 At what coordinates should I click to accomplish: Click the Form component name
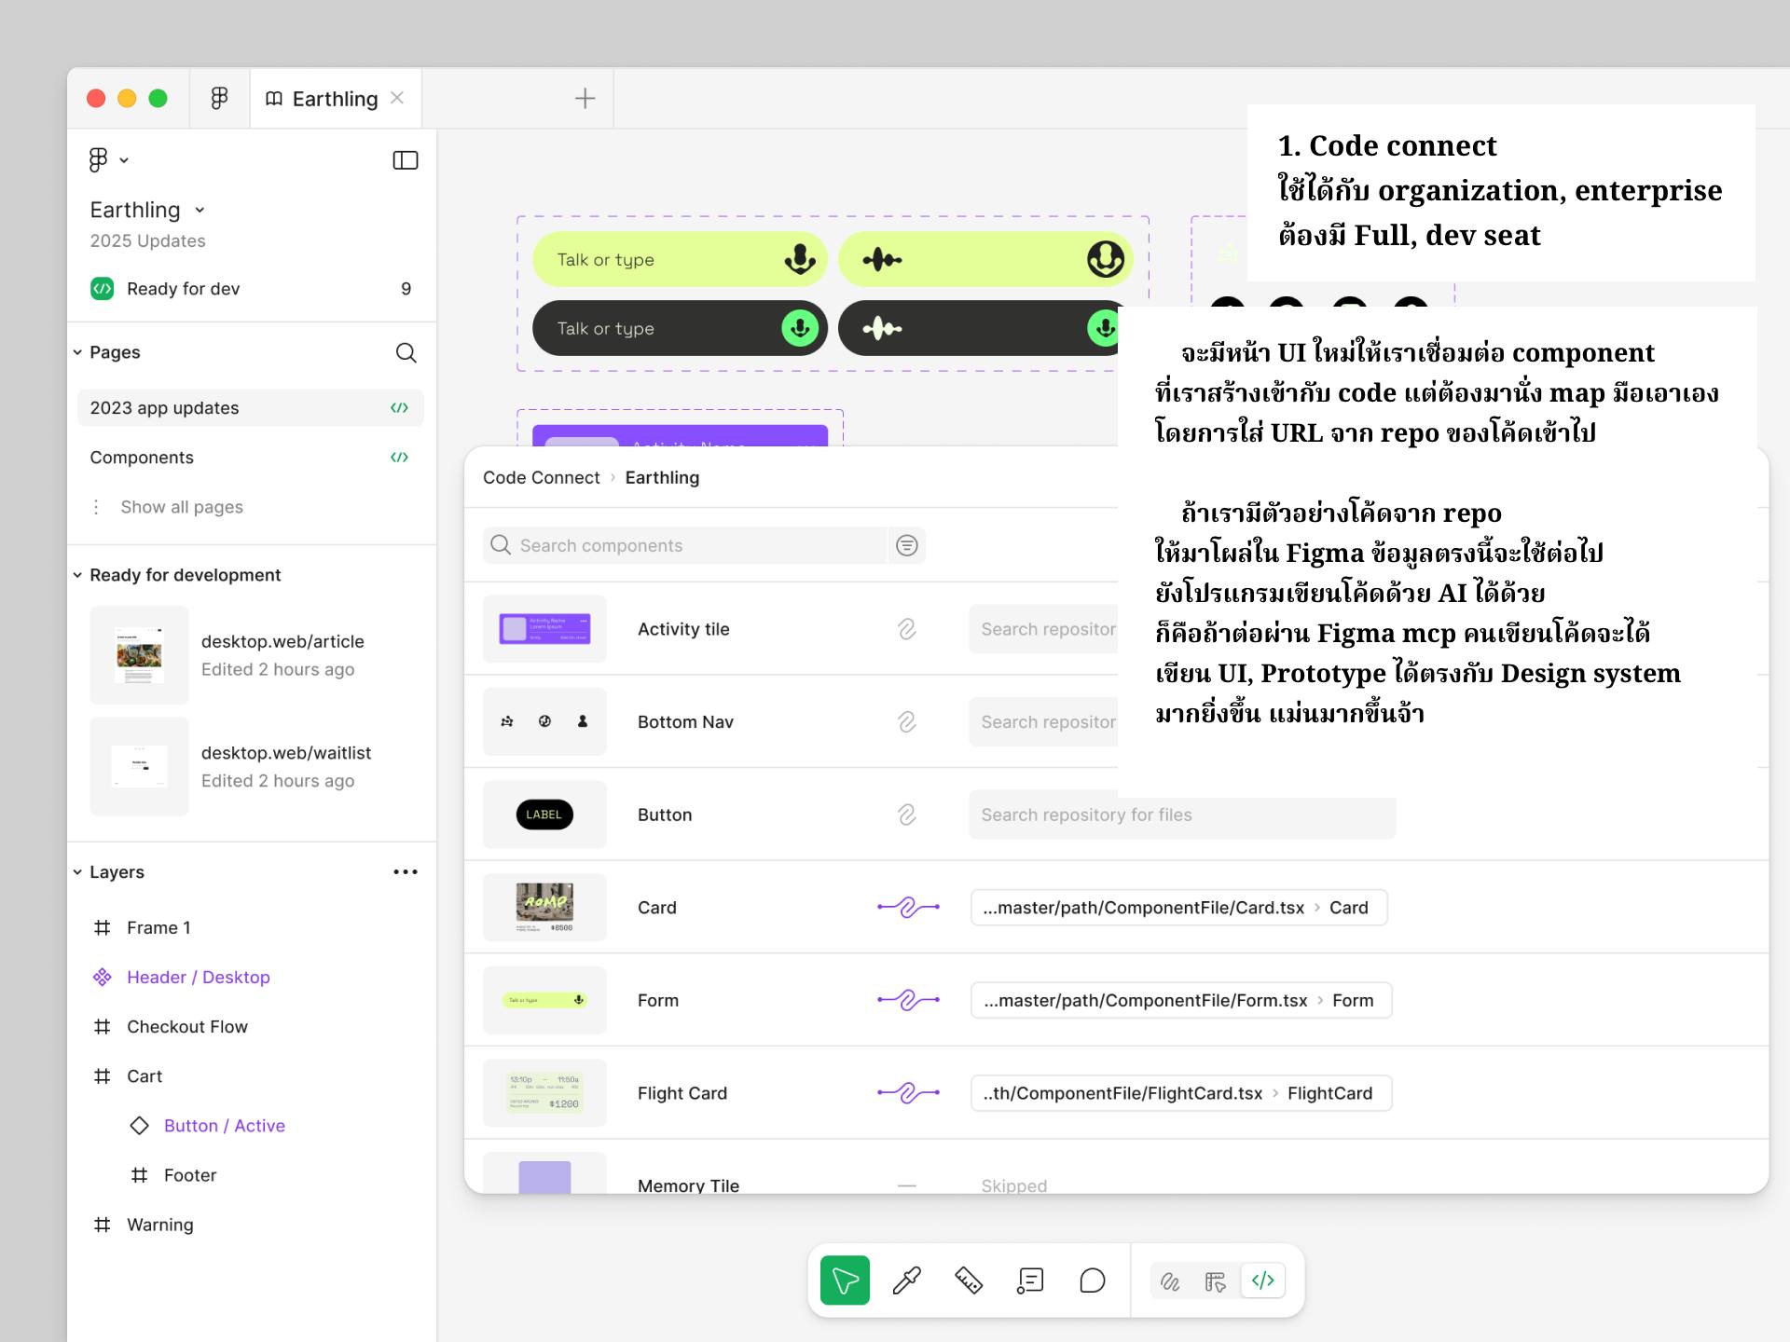(x=658, y=1001)
